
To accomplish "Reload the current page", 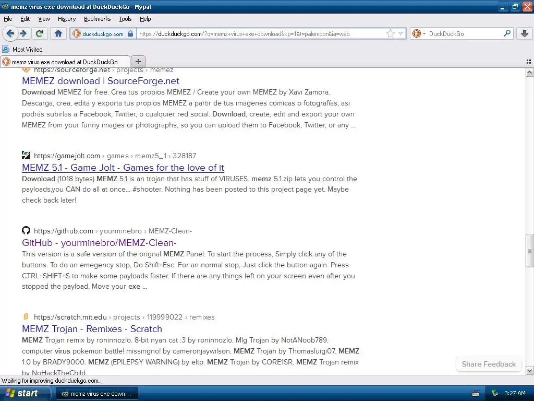I will point(40,33).
